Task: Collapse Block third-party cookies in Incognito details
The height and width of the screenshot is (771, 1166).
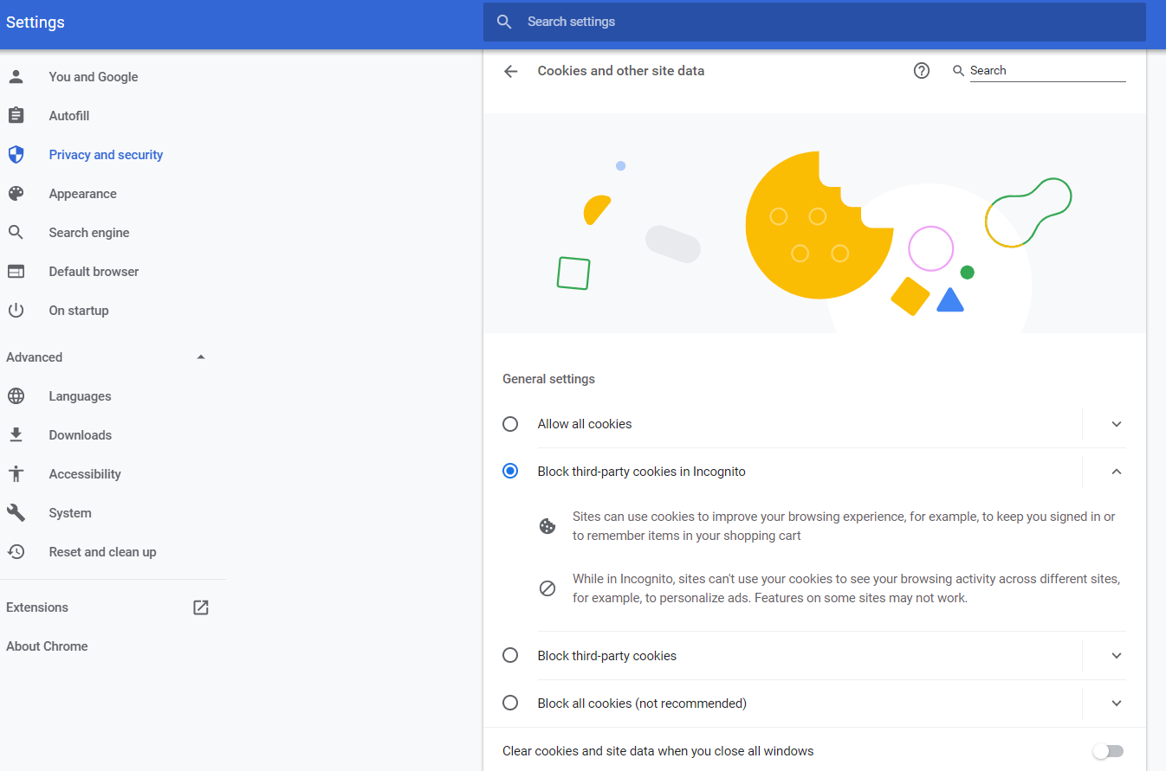Action: pos(1117,472)
